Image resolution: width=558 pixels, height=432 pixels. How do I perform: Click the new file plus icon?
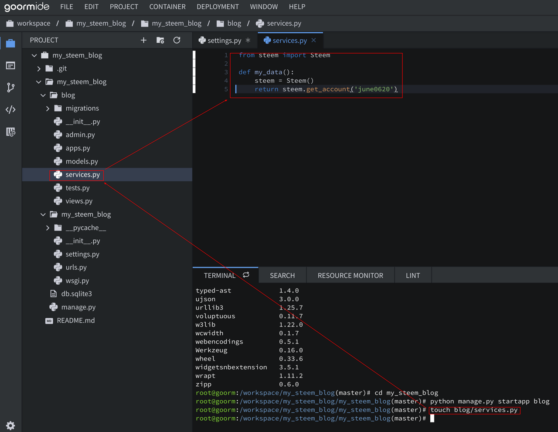click(143, 40)
